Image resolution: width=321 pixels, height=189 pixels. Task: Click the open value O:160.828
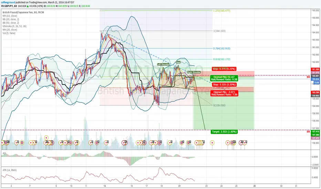50,6
